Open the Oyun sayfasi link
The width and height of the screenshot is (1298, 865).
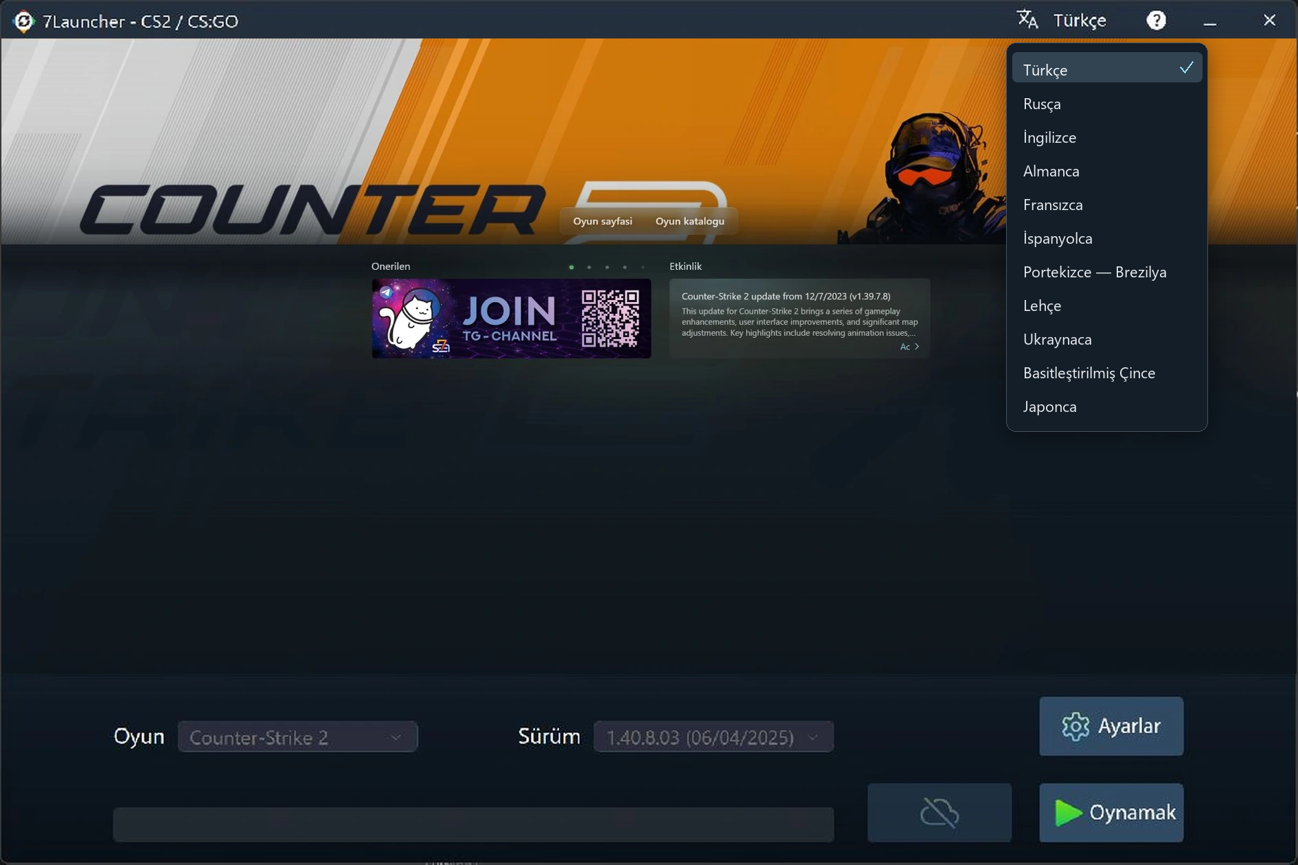602,221
